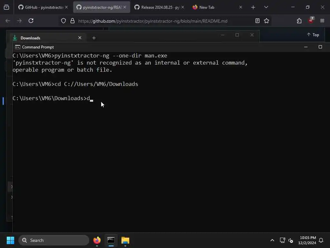Open Firefox from the taskbar
This screenshot has height=248, width=330.
[x=97, y=240]
